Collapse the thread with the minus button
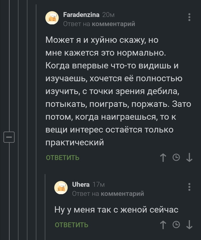Image resolution: width=201 pixels, height=240 pixels. pyautogui.click(x=9, y=137)
